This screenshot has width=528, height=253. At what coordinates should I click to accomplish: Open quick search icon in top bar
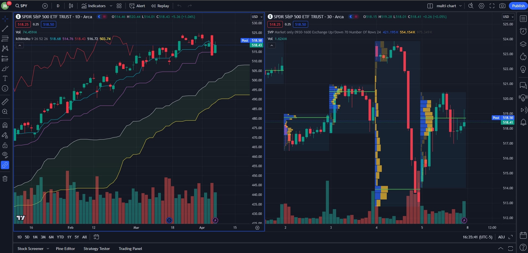[x=471, y=6]
